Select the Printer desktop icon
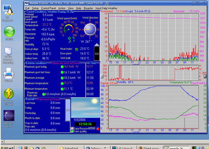Screen dimensions: 209x149 click(8, 75)
